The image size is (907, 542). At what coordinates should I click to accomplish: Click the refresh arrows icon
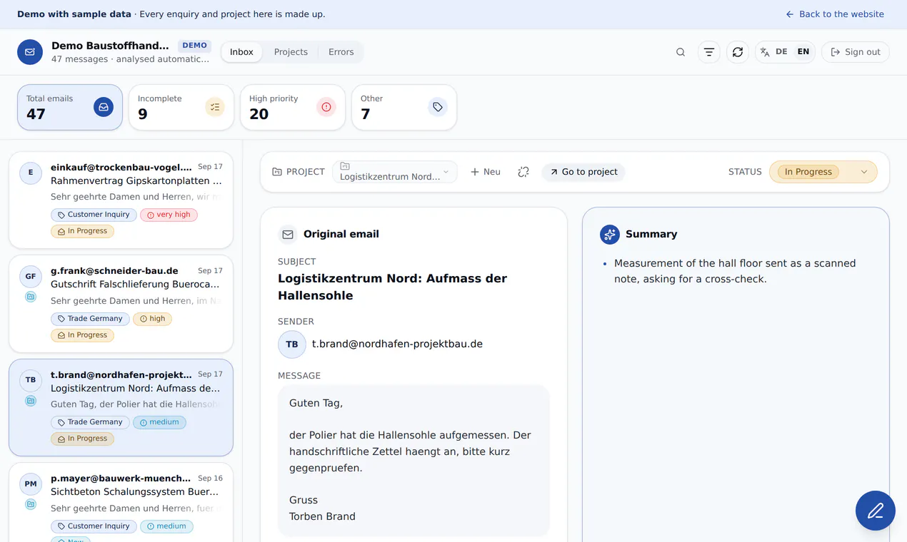[738, 52]
